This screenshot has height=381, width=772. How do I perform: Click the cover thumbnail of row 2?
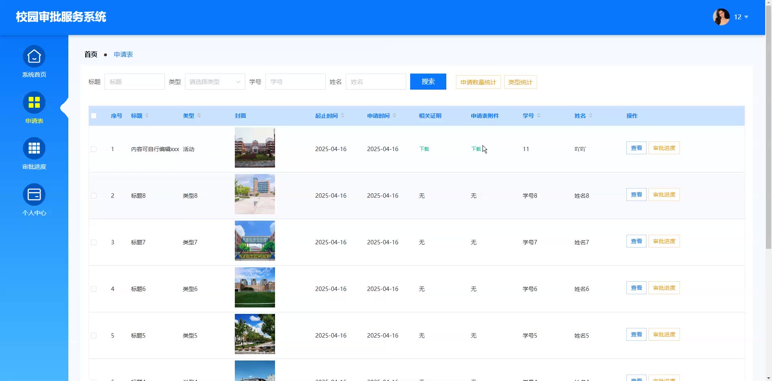(255, 194)
